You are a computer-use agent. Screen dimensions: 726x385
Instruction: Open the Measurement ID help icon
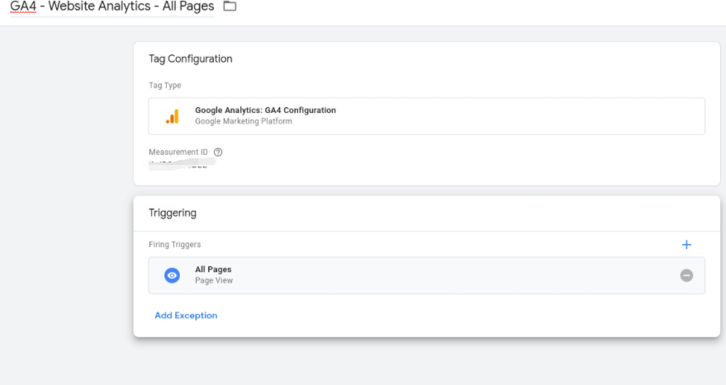click(x=218, y=152)
